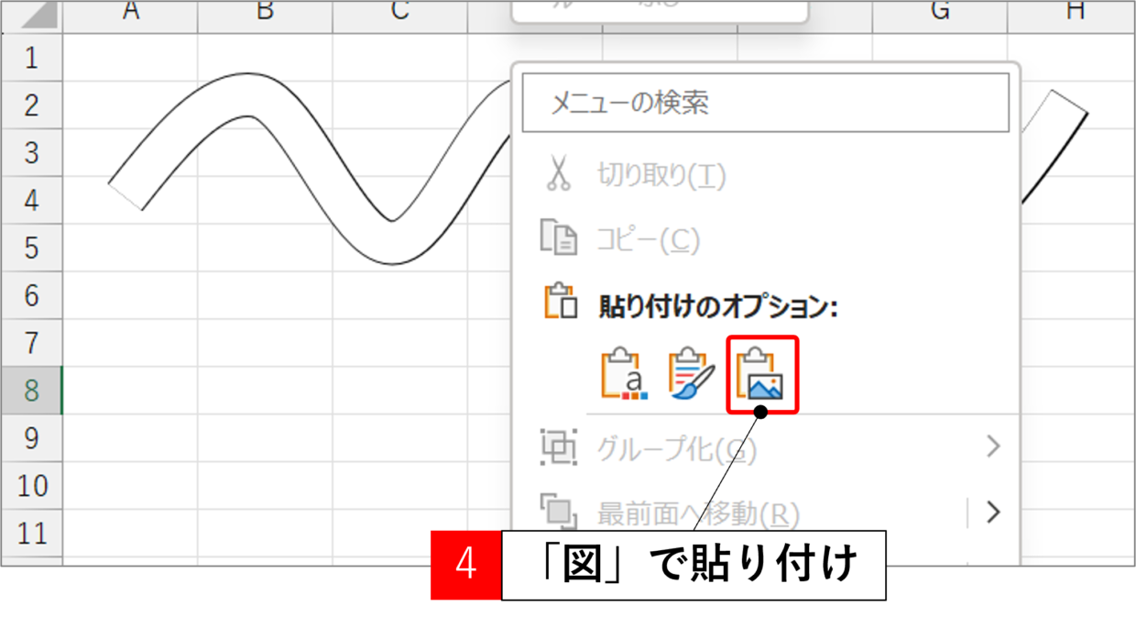Click the 貼り付けのオプション: heading text

pos(719,306)
